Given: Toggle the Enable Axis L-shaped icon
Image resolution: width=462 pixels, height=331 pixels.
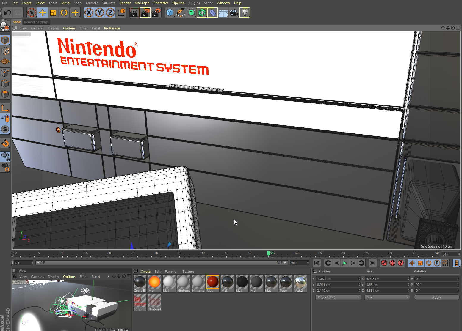Looking at the screenshot, I should tap(5, 108).
